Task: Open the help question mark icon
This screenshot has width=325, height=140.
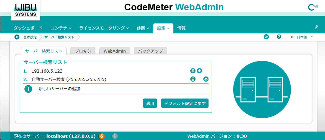Action: (x=279, y=37)
